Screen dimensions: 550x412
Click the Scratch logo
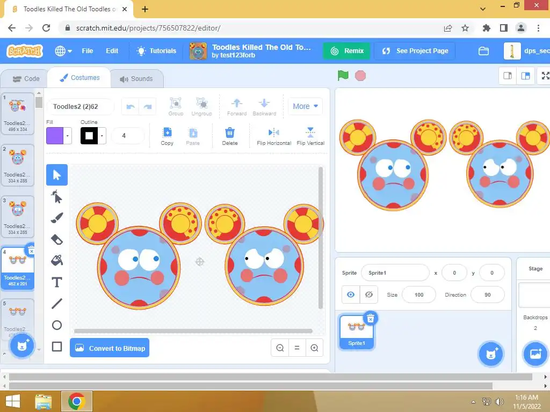tap(25, 51)
